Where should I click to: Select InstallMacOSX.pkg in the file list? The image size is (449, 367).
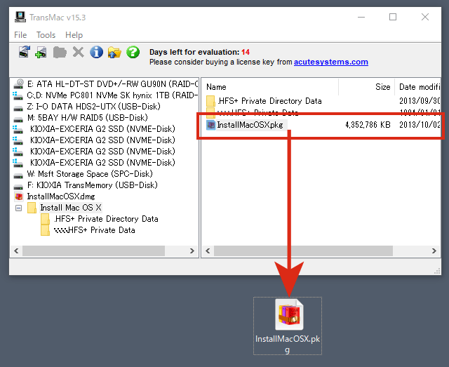pos(250,125)
